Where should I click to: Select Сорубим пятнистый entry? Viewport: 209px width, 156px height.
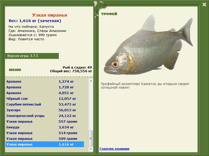[45, 104]
